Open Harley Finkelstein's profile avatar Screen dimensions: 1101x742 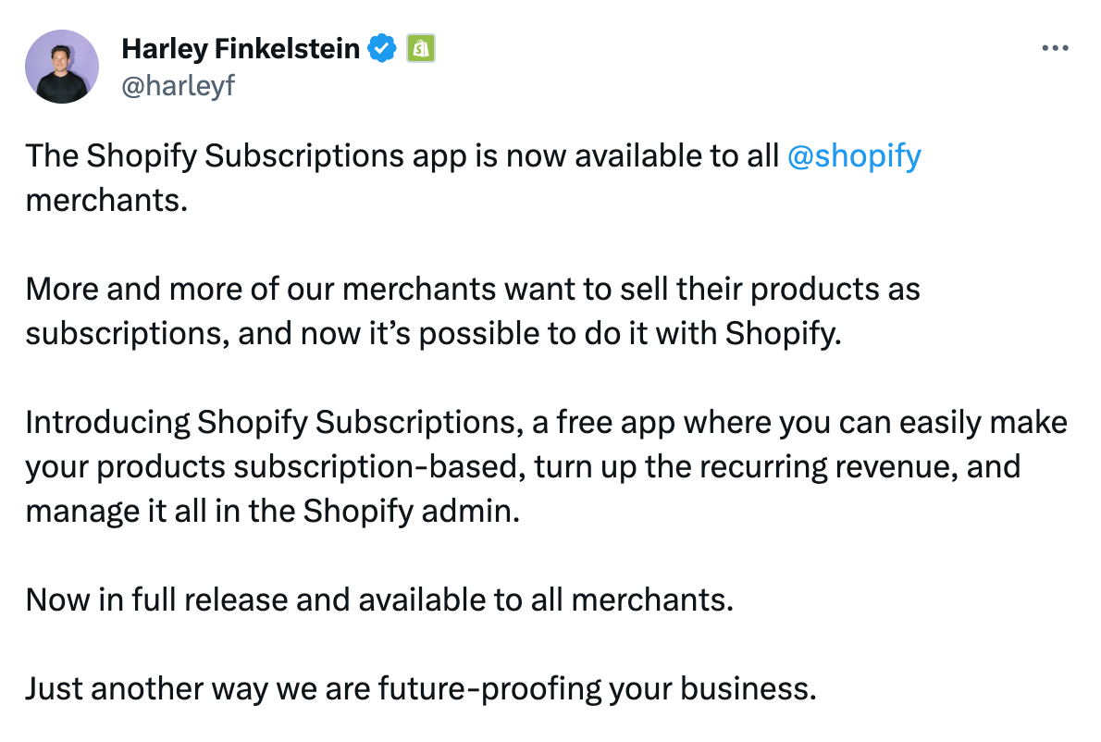point(62,67)
